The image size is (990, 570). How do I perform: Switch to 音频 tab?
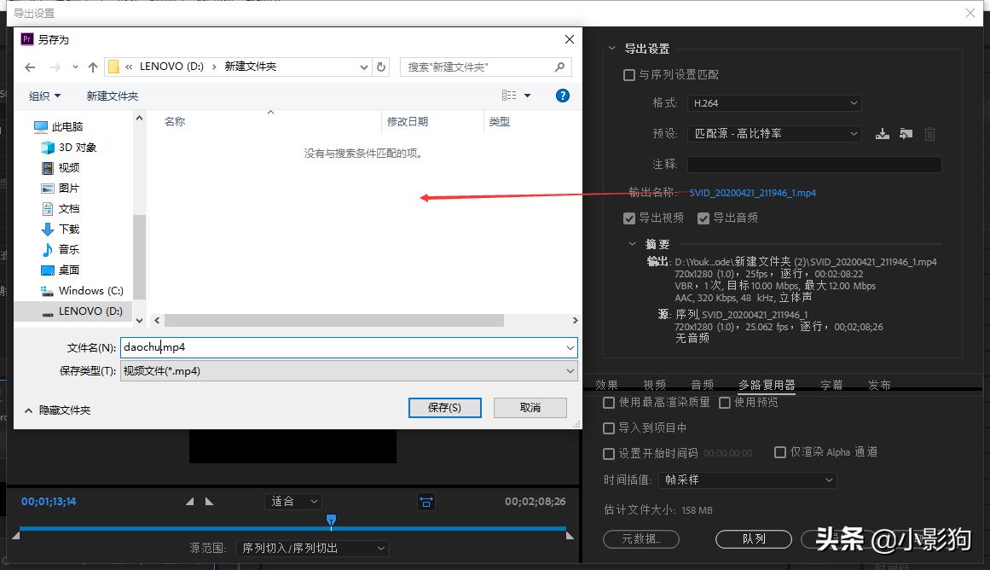click(702, 385)
